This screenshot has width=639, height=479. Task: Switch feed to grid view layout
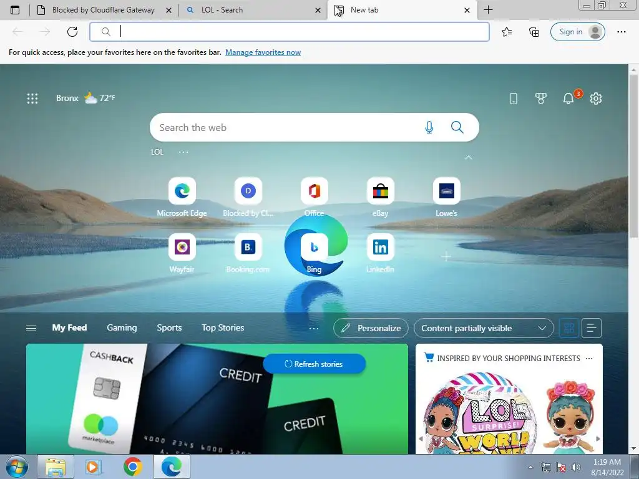click(569, 328)
